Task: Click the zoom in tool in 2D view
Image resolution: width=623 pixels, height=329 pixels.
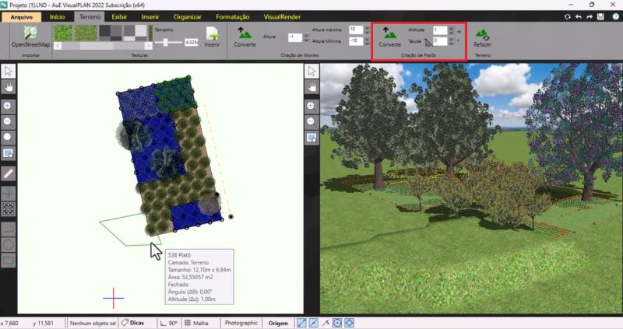Action: pyautogui.click(x=9, y=105)
